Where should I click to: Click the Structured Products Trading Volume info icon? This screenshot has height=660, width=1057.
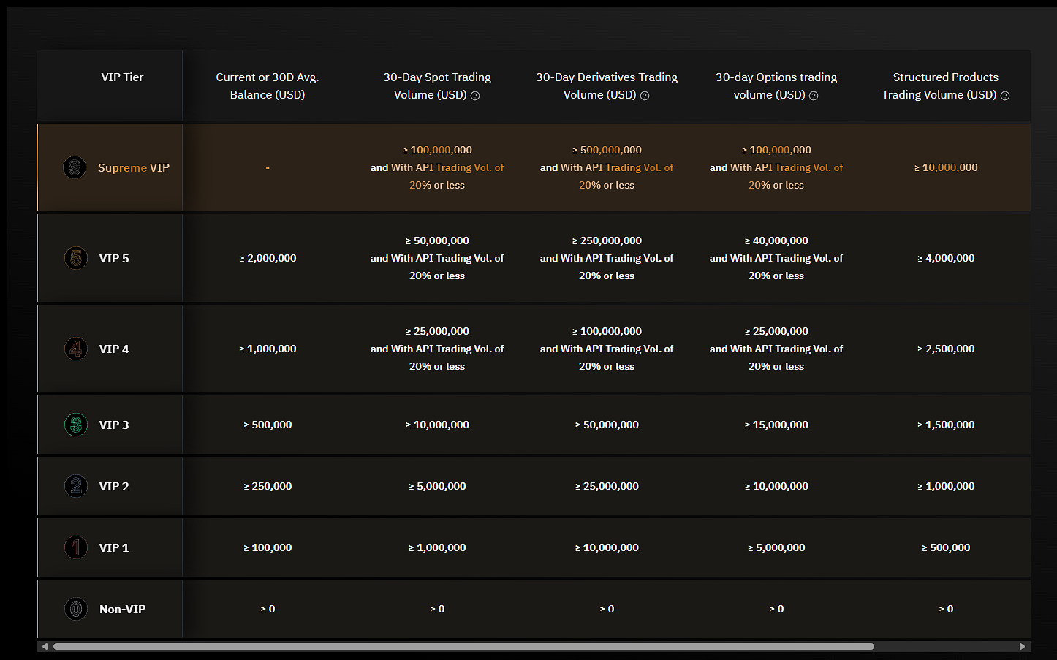(x=1005, y=95)
